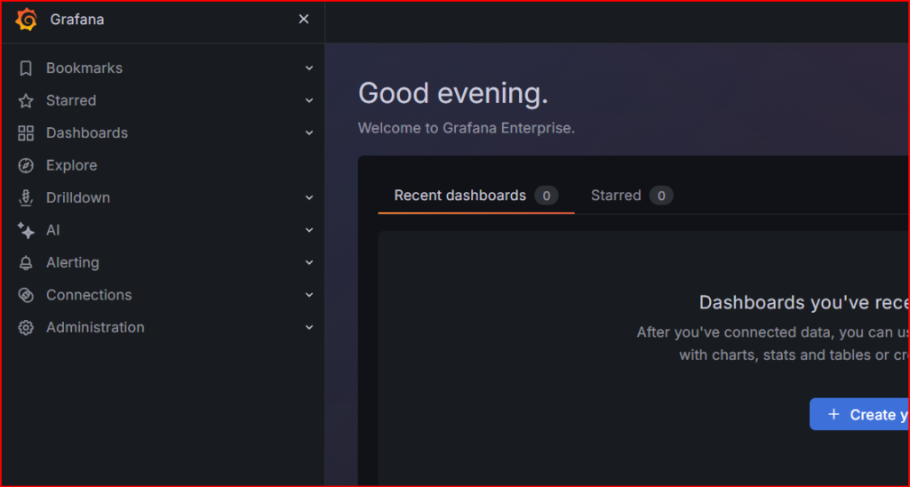Open the Starred item in the sidebar
Viewport: 910px width, 487px height.
pyautogui.click(x=71, y=100)
